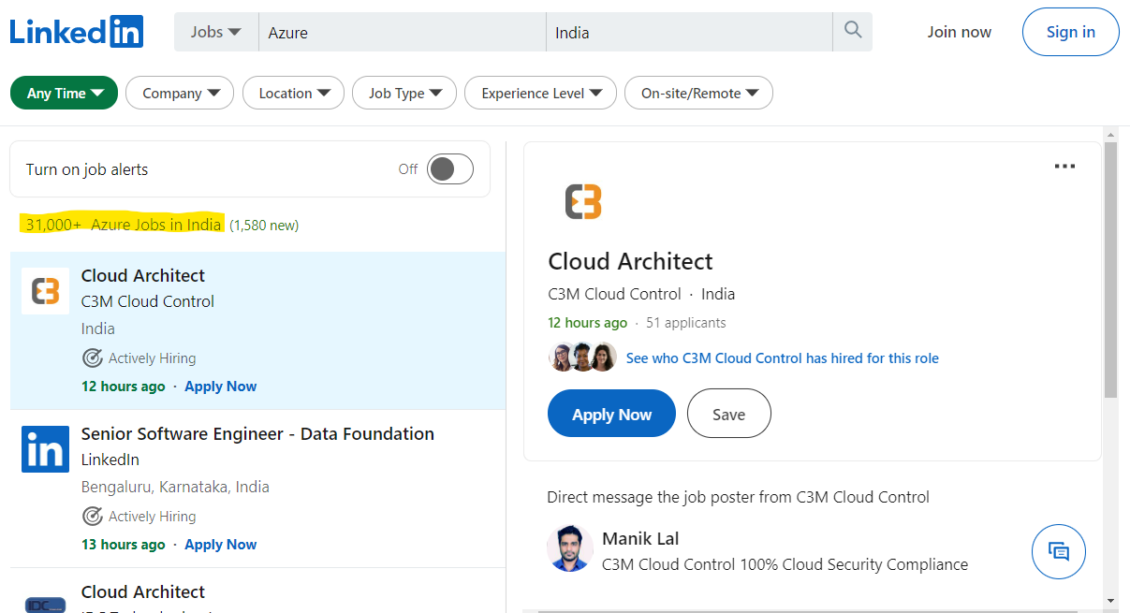This screenshot has height=613, width=1130.
Task: Click the 31,000+ Azure Jobs in India text
Action: [124, 225]
